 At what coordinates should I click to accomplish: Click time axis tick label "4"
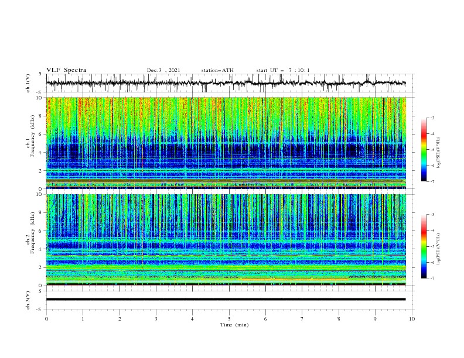pos(192,319)
